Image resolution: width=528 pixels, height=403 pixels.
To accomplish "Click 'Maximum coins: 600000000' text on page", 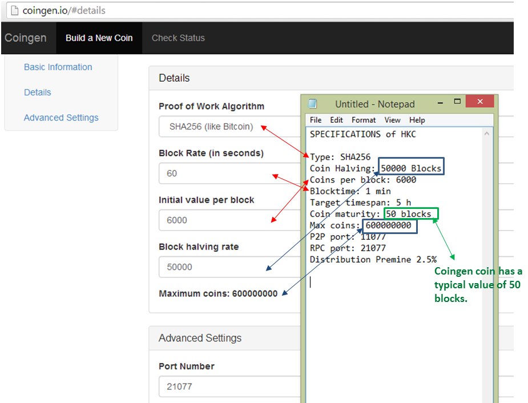I will (218, 293).
